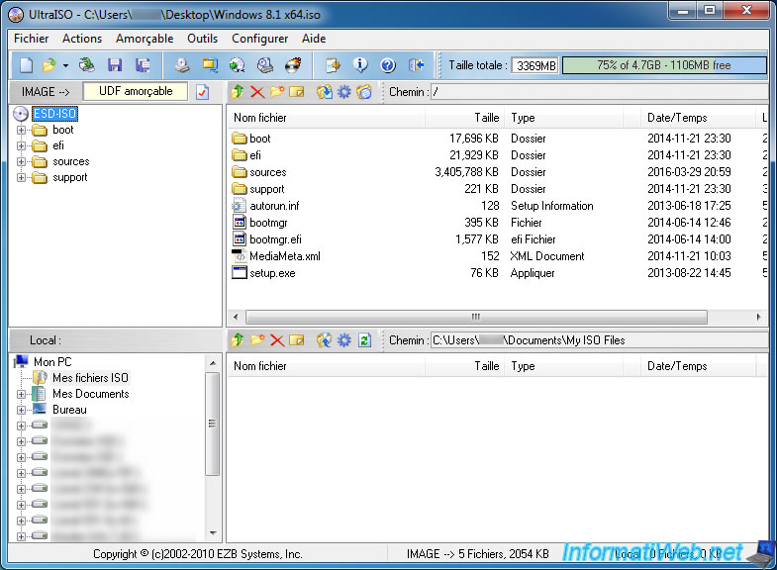Click the Help question mark icon
777x570 pixels.
click(388, 65)
